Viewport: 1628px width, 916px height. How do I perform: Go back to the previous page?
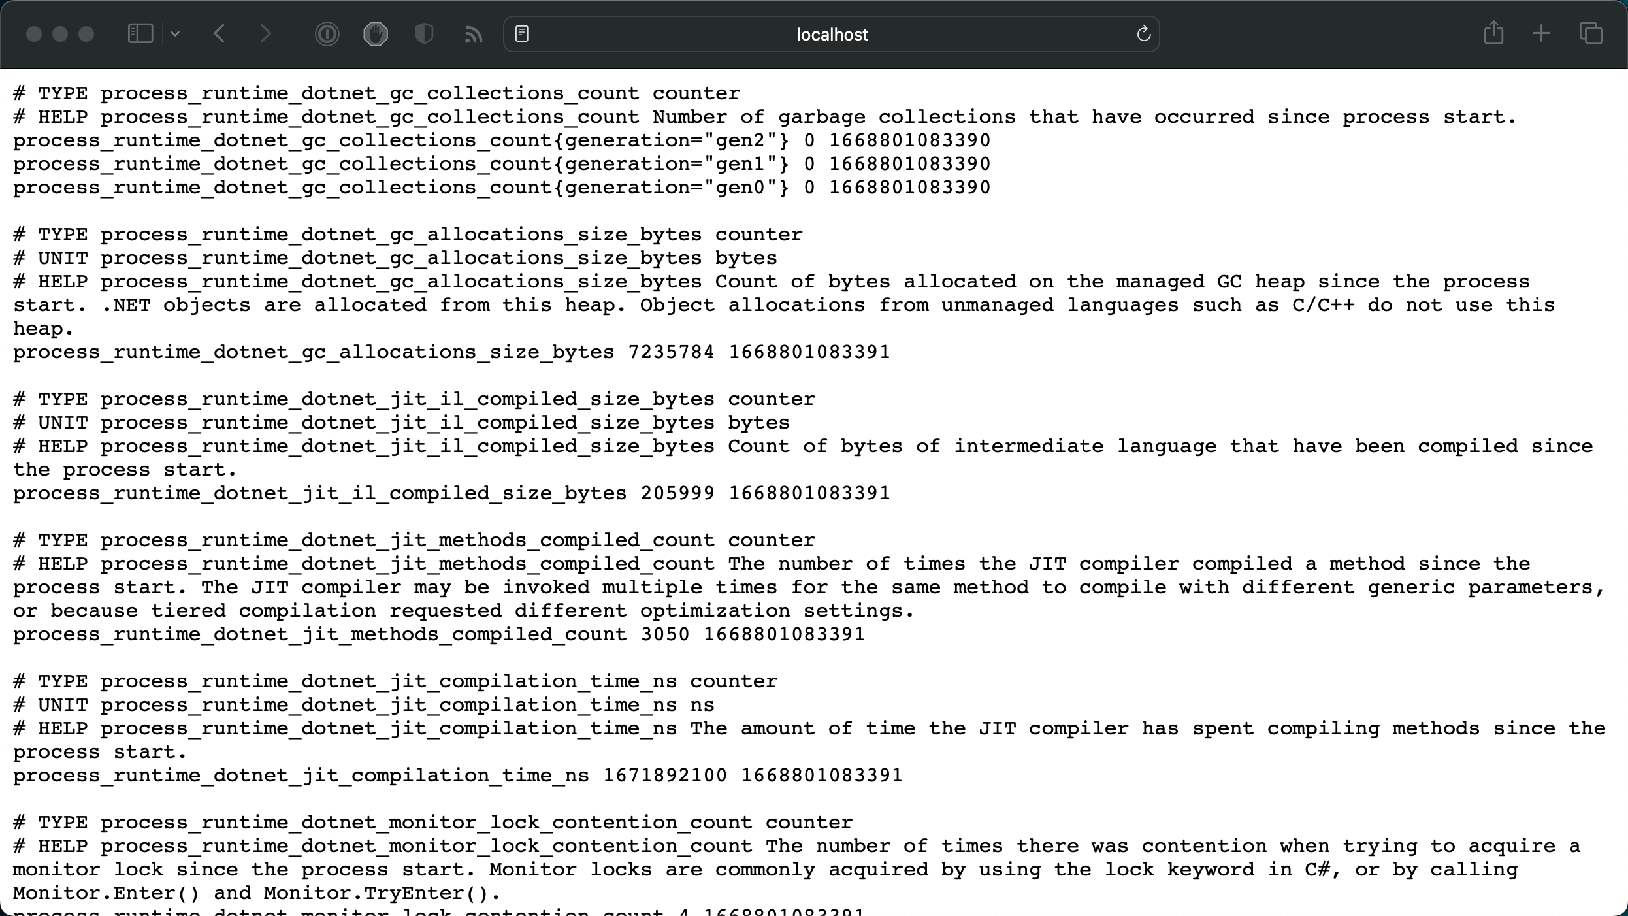[220, 34]
